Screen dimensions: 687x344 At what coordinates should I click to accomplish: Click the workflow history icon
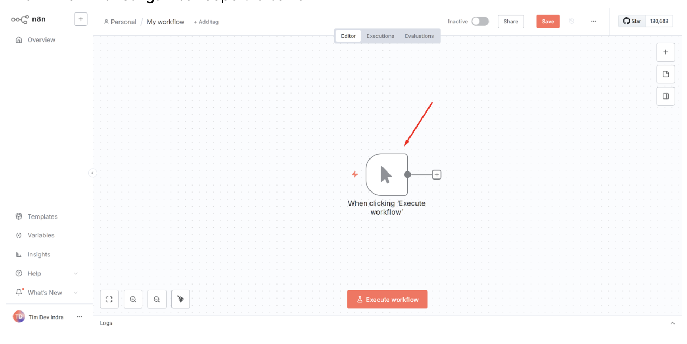[x=572, y=21]
